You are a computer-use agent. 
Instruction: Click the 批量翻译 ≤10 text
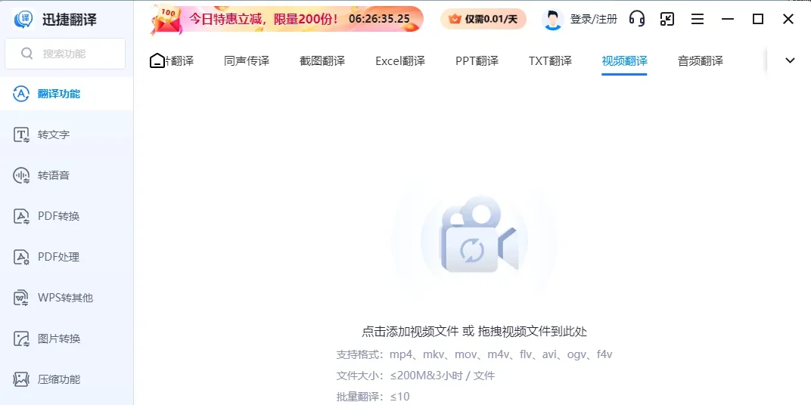pyautogui.click(x=373, y=397)
